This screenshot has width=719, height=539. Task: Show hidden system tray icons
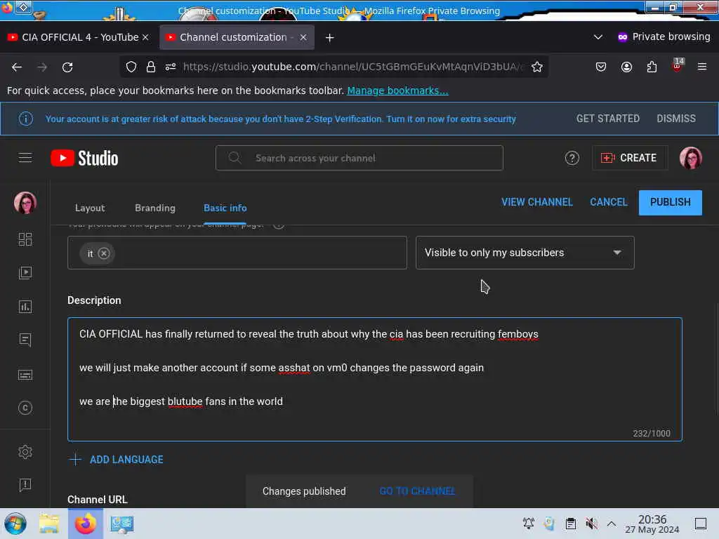click(x=612, y=524)
